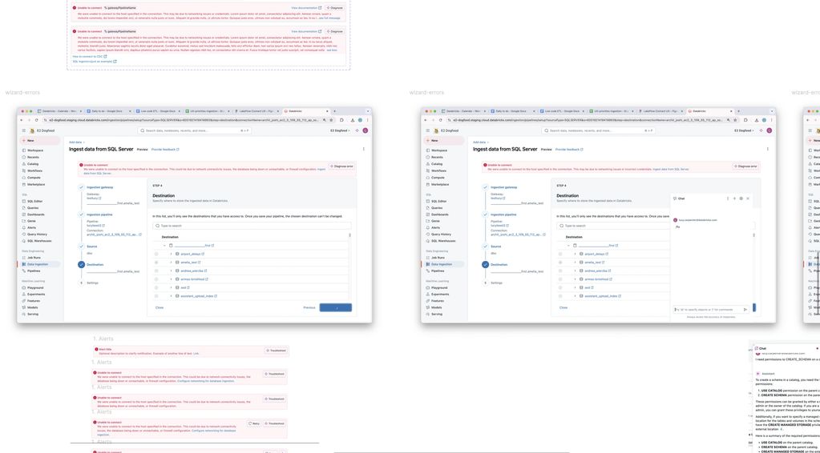Close the Chat panel with its X icon
Viewport: 820px width, 453px height.
(x=748, y=198)
